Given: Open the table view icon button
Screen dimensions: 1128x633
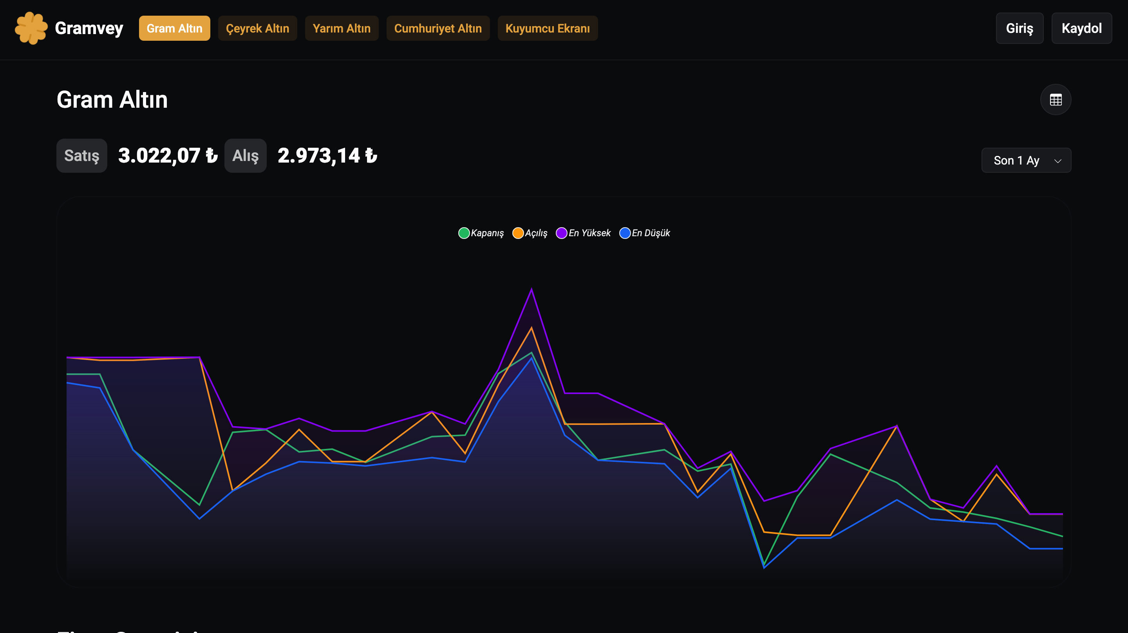Looking at the screenshot, I should tap(1055, 100).
